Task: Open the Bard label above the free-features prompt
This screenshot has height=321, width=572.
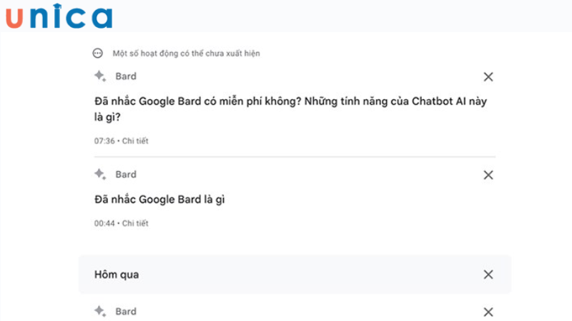Action: click(x=126, y=76)
